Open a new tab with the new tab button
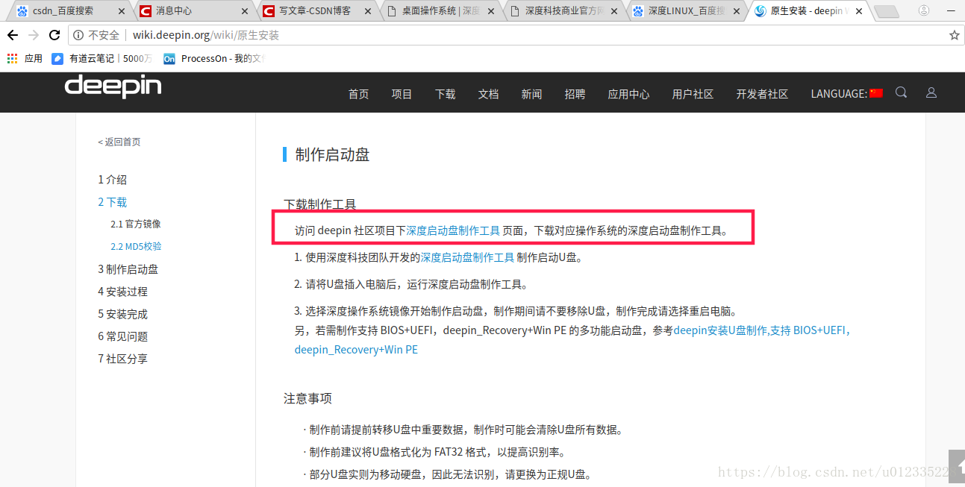Image resolution: width=965 pixels, height=487 pixels. coord(886,11)
